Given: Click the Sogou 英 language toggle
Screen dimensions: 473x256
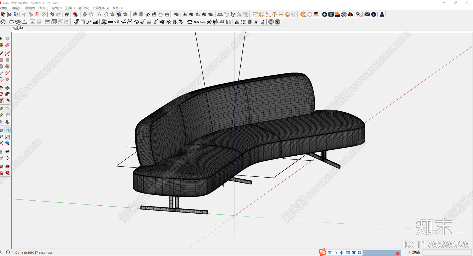Looking at the screenshot, I should point(330,252).
